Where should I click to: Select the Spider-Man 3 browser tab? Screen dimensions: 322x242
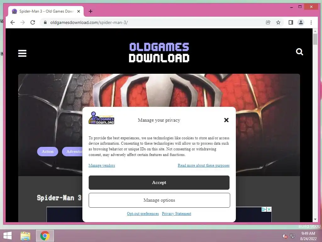46,11
